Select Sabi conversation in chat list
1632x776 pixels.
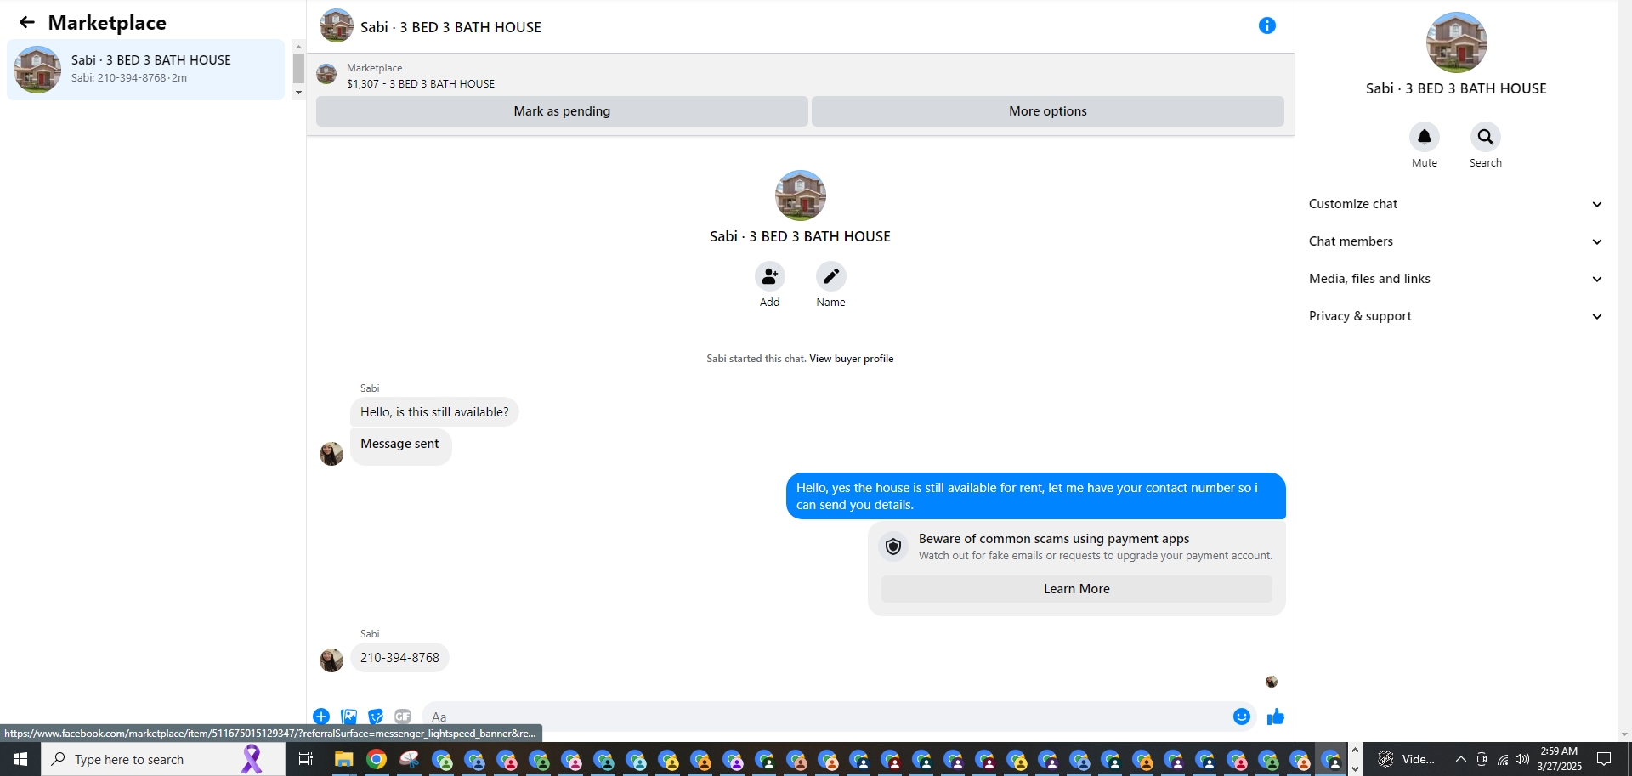[145, 70]
